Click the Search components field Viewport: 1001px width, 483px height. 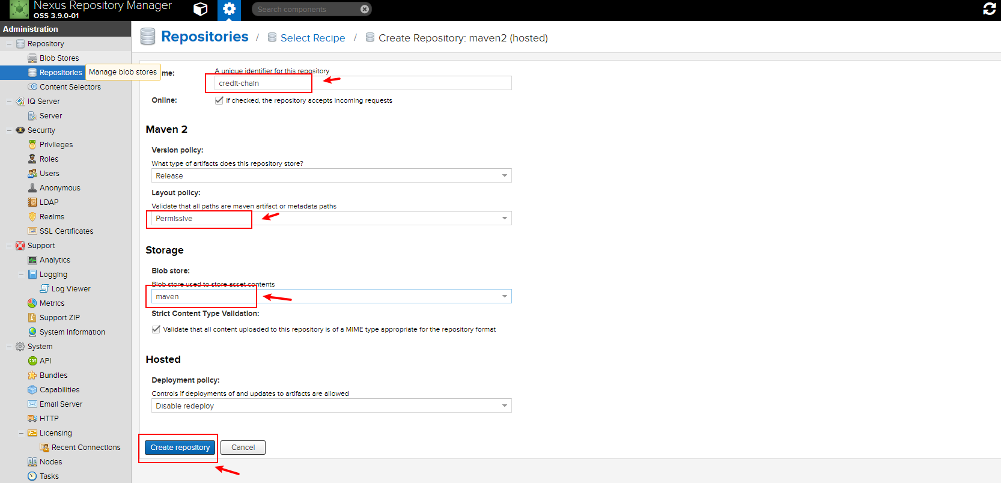(x=311, y=9)
